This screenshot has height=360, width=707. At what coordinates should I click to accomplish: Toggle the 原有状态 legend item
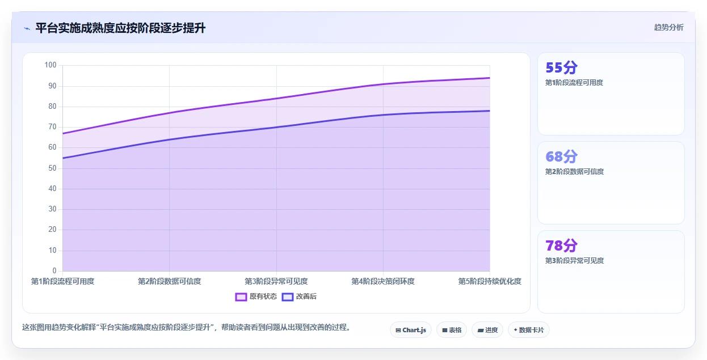tap(256, 297)
